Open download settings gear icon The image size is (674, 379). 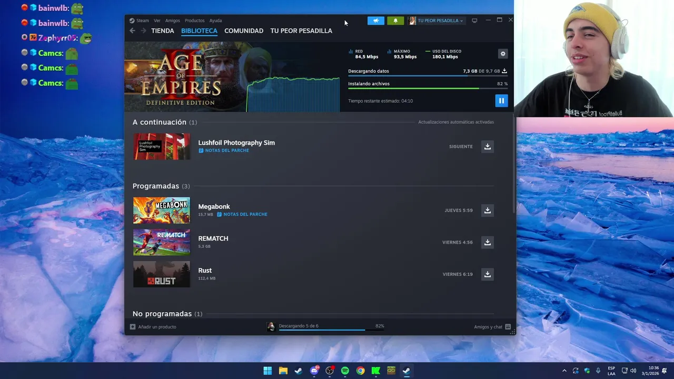pos(503,54)
